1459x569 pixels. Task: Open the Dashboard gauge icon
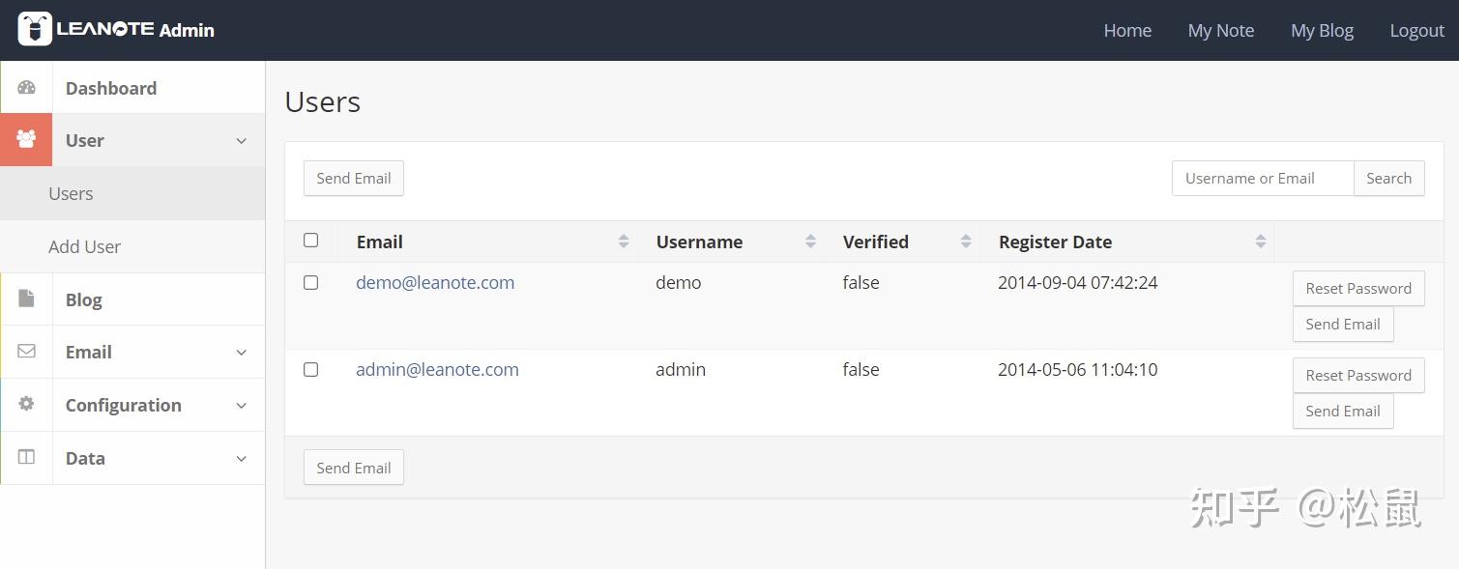point(26,88)
